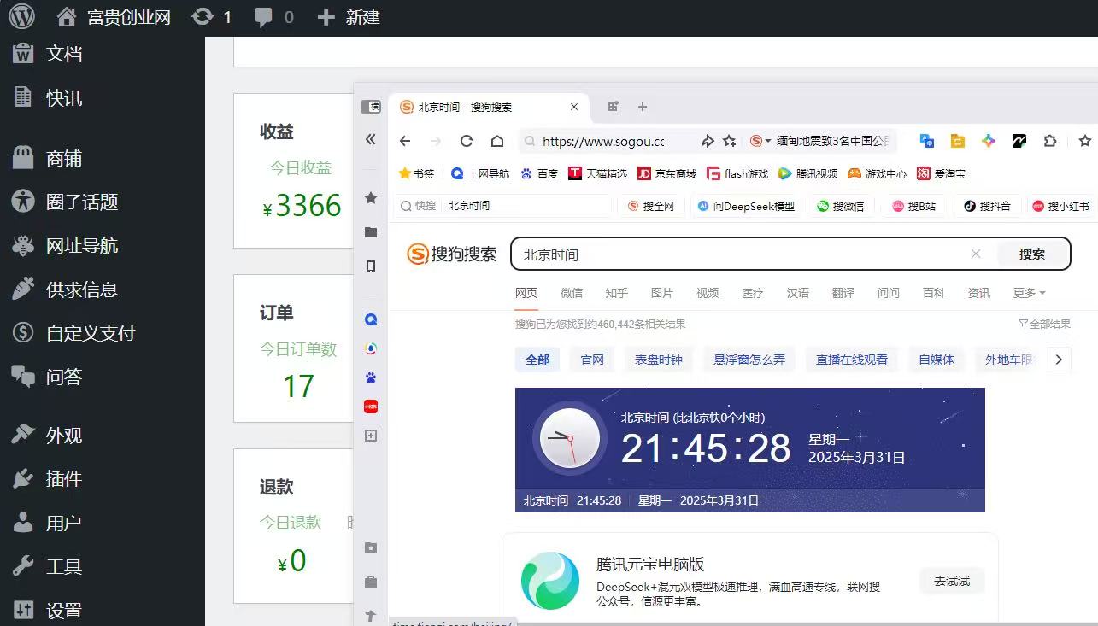Click the 快搜 quick search field

(504, 206)
